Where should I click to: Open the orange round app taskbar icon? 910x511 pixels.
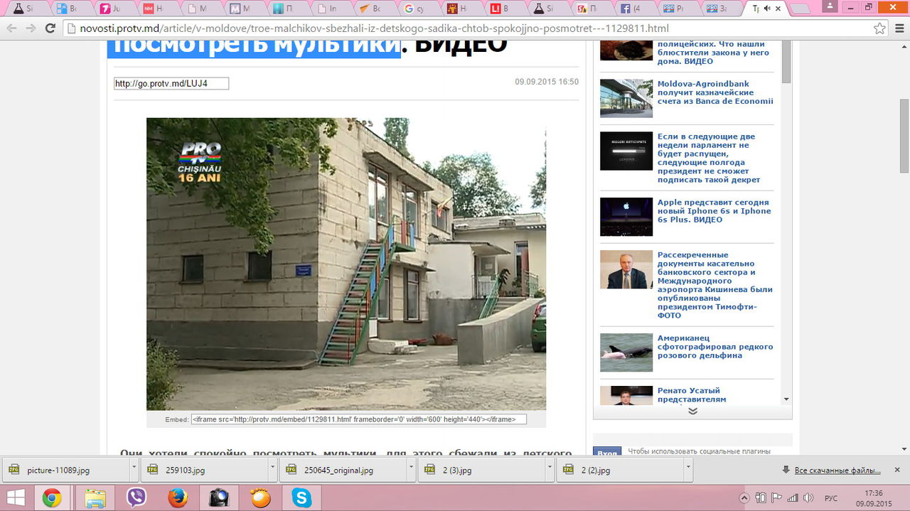point(260,497)
